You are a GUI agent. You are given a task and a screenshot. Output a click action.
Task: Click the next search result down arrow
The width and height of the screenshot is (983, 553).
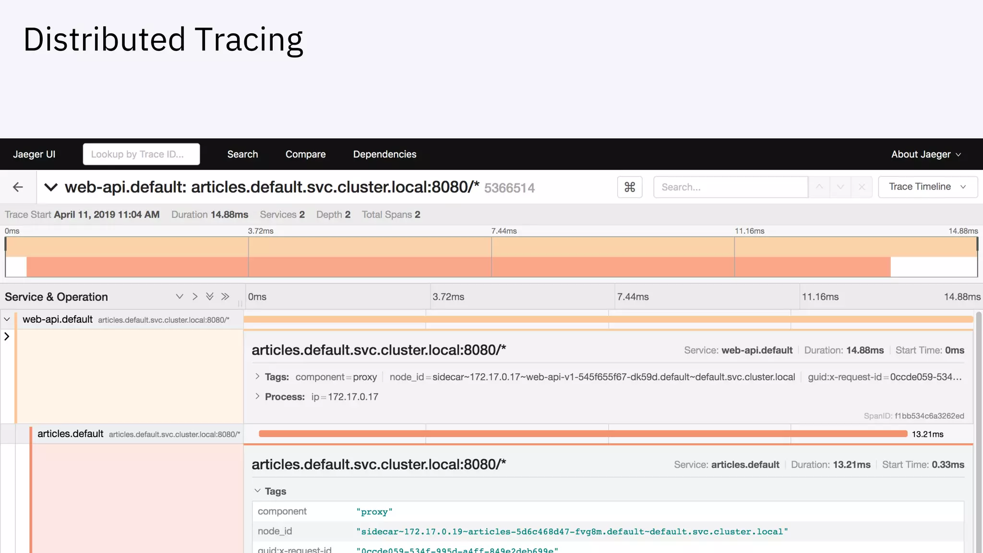(840, 187)
